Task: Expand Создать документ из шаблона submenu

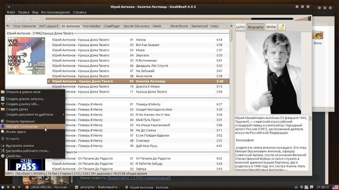Action: click(33, 114)
